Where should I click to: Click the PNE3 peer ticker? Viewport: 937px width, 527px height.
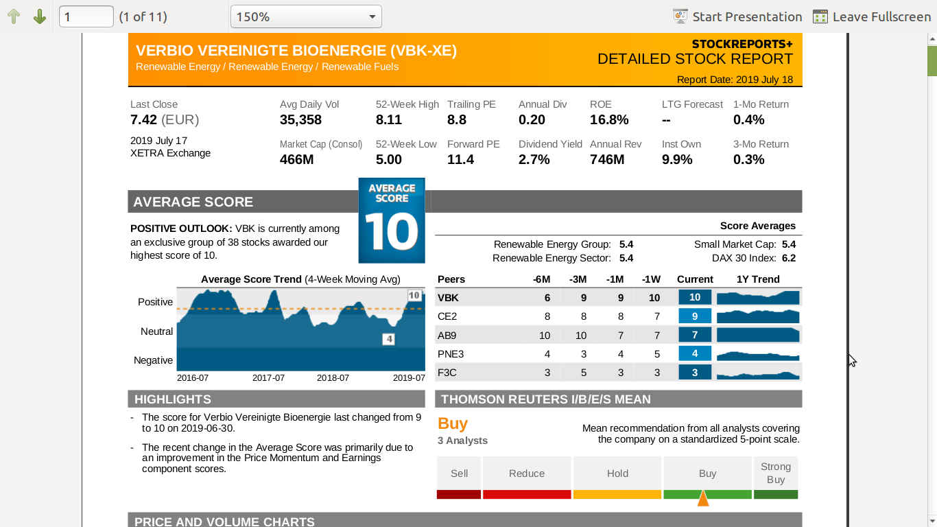coord(451,354)
